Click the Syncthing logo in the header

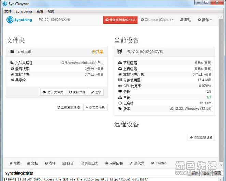pyautogui.click(x=19, y=20)
